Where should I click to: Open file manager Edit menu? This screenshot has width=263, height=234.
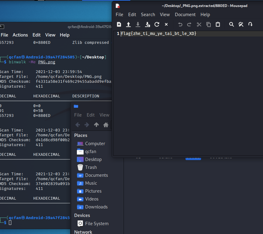pos(91,115)
